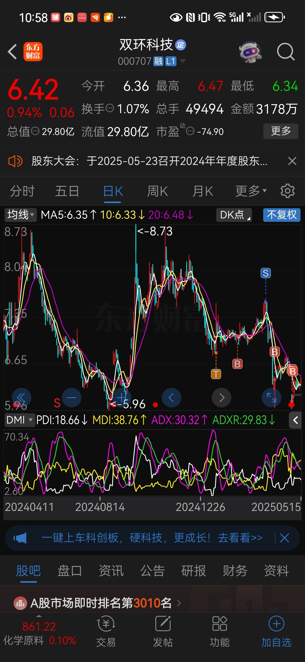Tap 更多 quote details button
This screenshot has width=305, height=662.
click(281, 131)
